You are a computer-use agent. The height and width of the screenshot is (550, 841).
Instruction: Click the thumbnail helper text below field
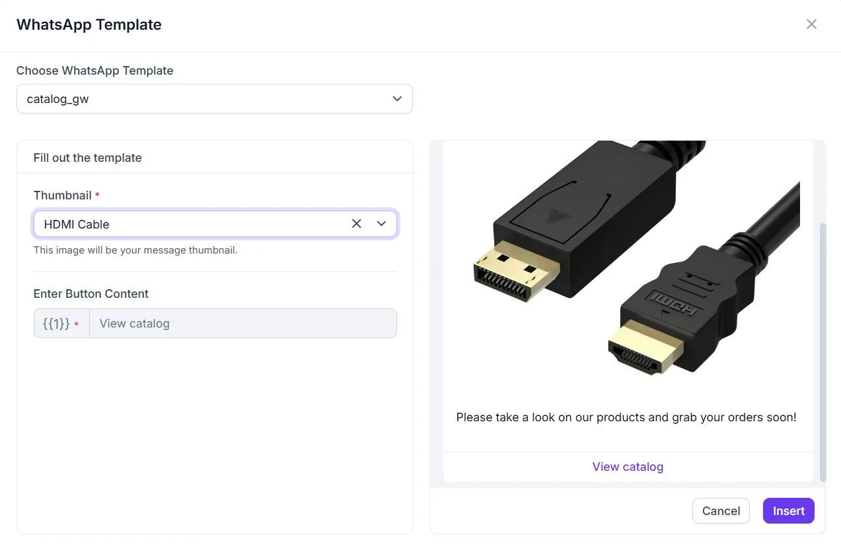pos(135,250)
